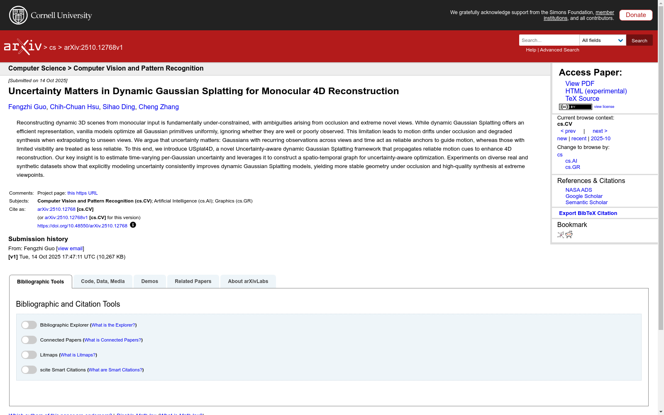Click Export BibTeX Citation
This screenshot has width=664, height=415.
pos(588,213)
